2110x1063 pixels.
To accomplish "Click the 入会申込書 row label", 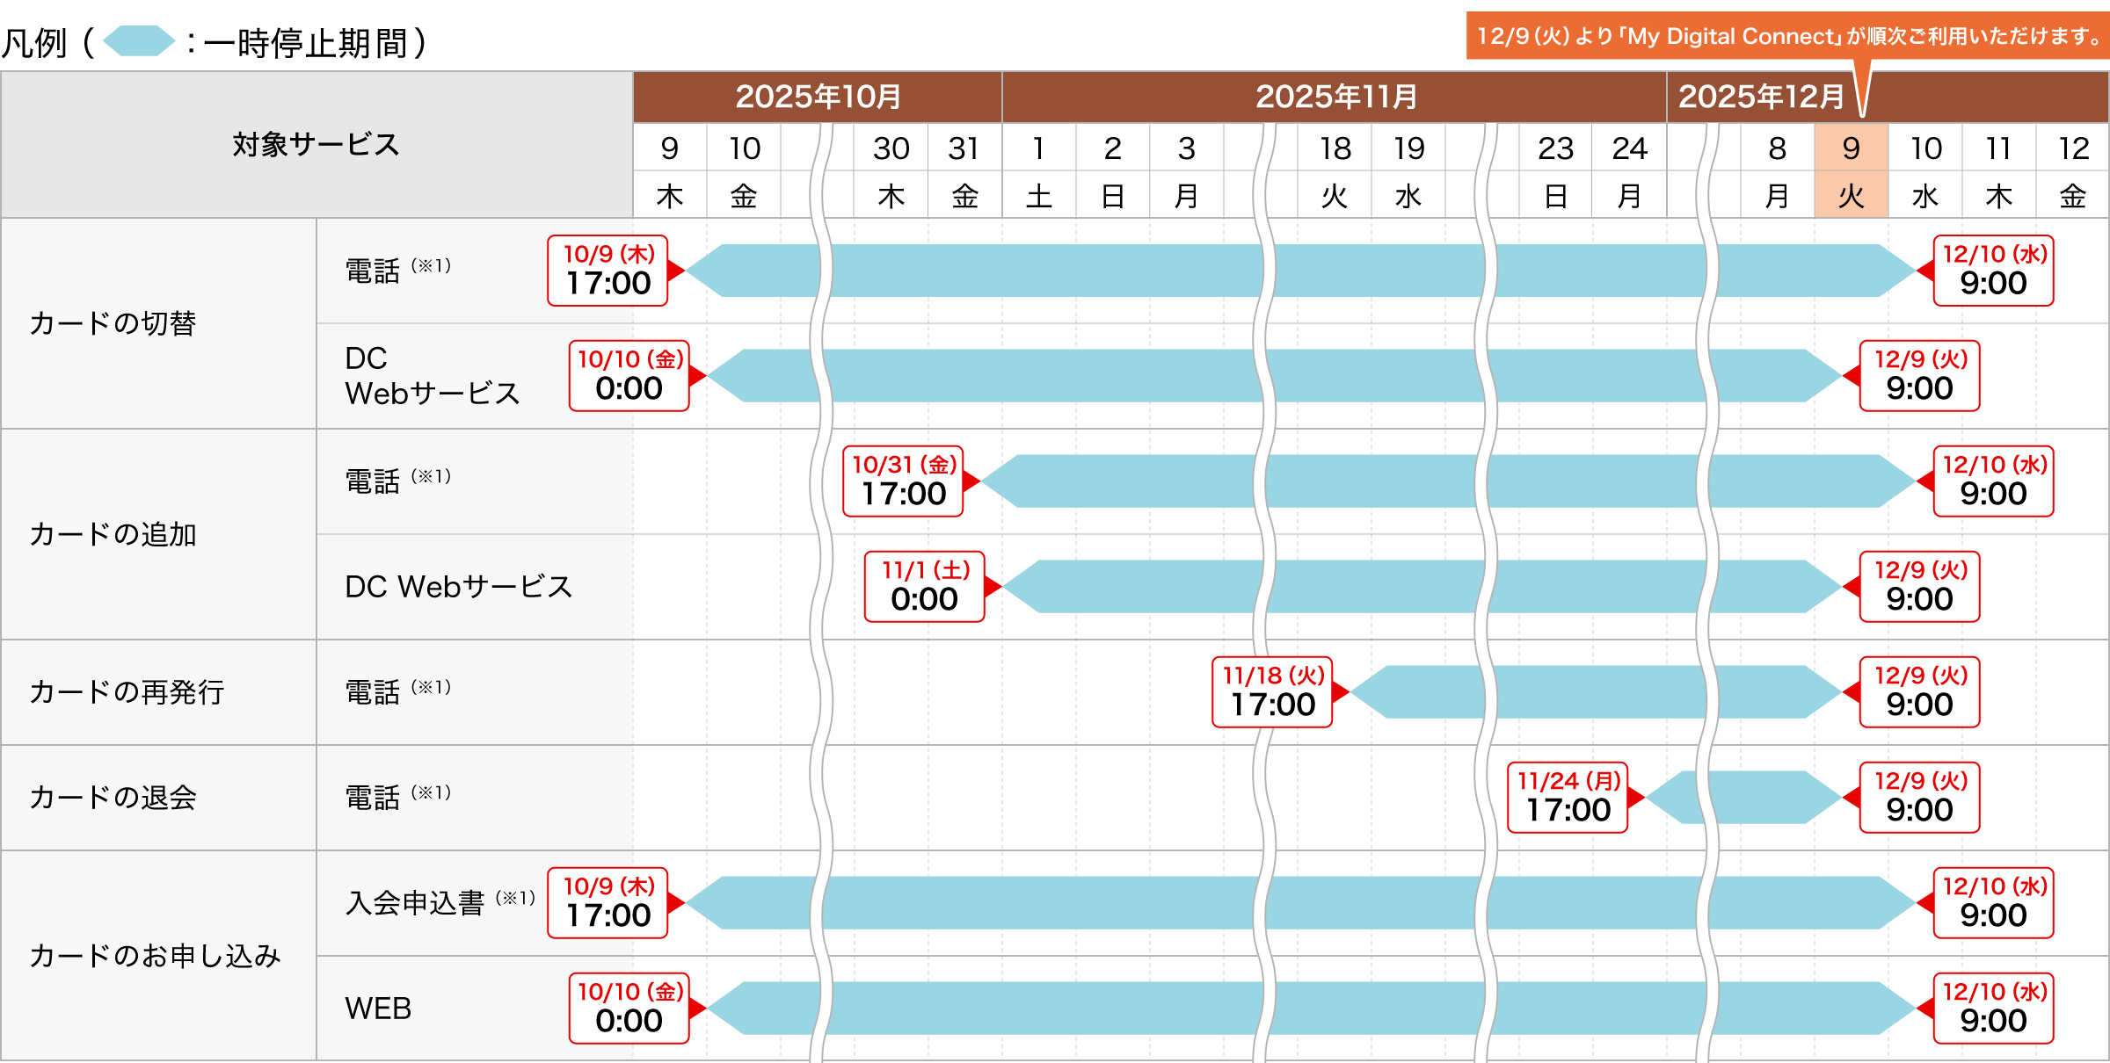I will [x=415, y=903].
